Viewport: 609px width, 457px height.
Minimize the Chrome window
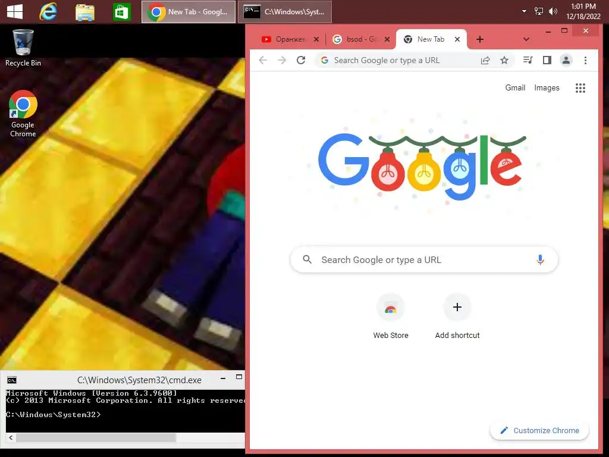coord(548,31)
